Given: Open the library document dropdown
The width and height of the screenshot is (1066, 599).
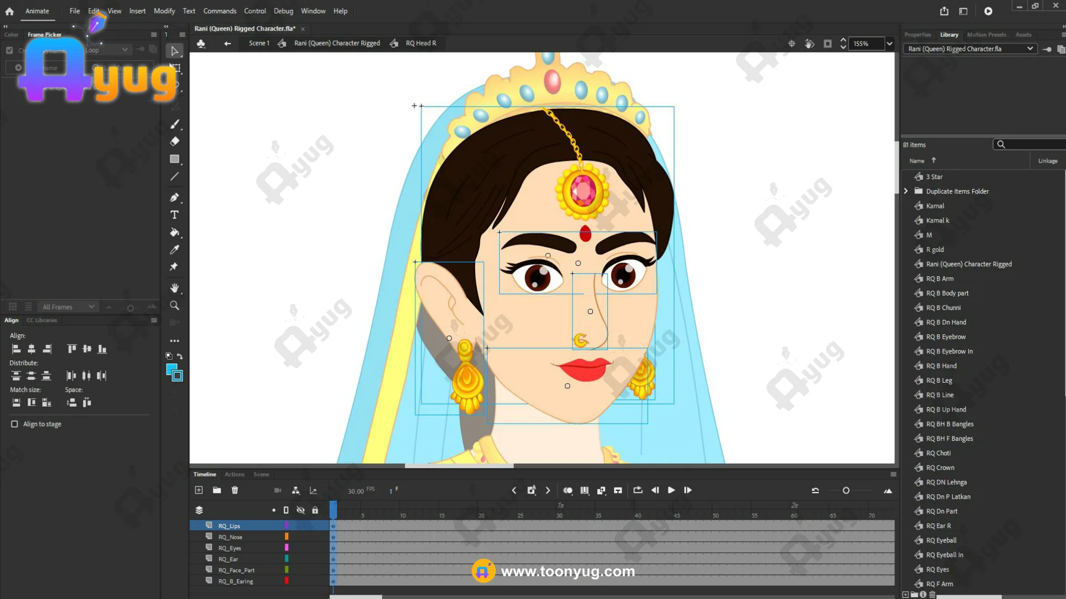Looking at the screenshot, I should click(1030, 49).
